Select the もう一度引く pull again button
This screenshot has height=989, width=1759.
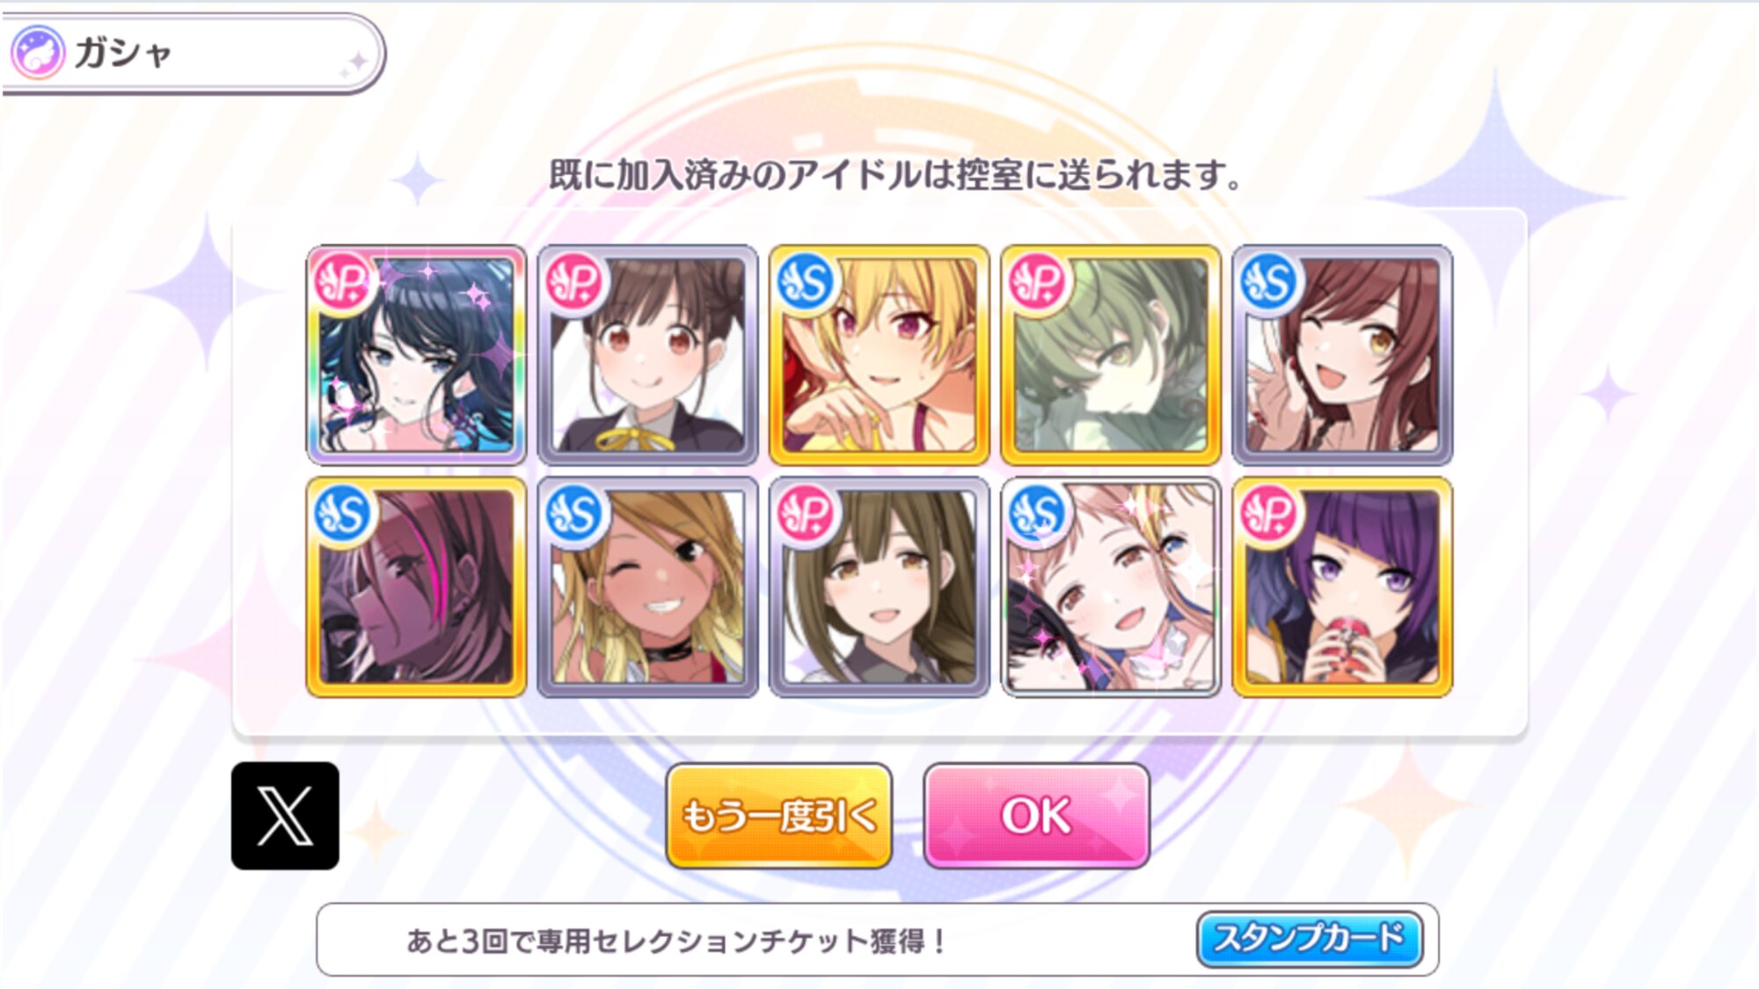tap(779, 816)
